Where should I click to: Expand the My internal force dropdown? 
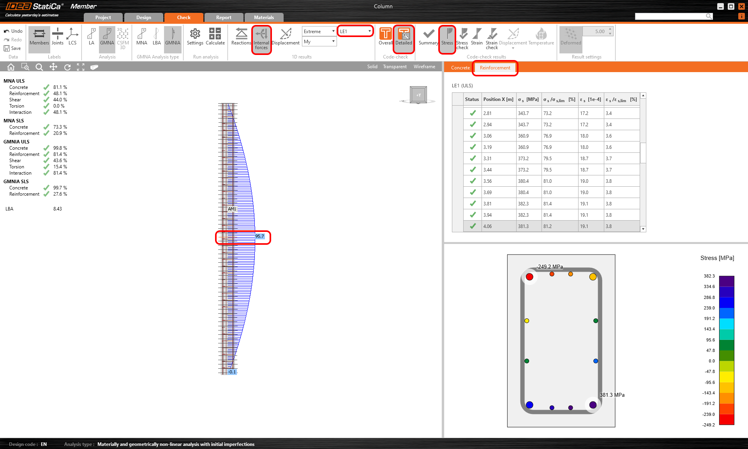319,41
